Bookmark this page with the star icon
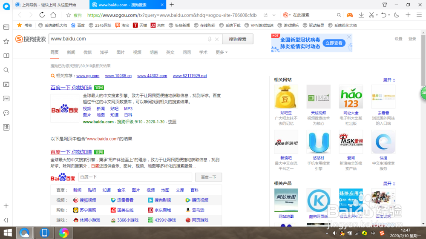 click(69, 15)
